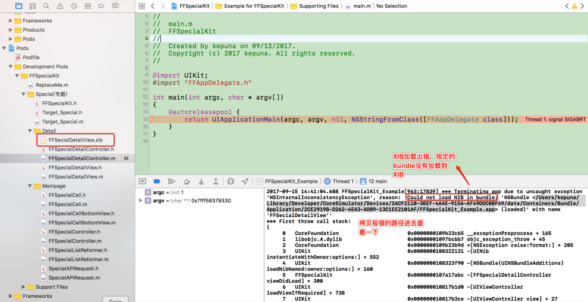Click No Selection in jump bar
Viewport: 588px width, 302px height.
coord(392,6)
